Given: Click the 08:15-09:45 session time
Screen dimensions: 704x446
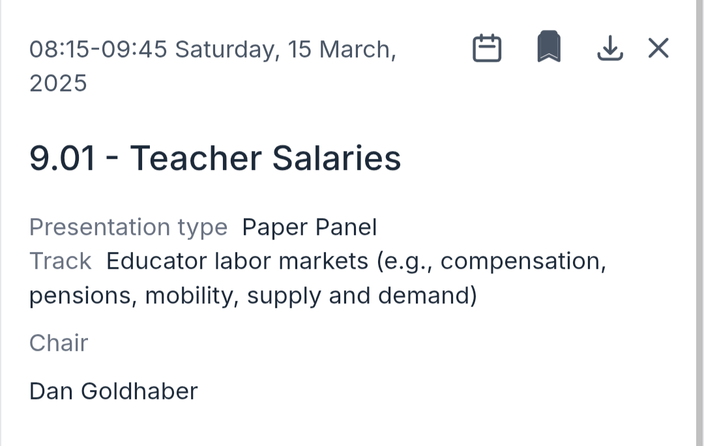Looking at the screenshot, I should [98, 49].
